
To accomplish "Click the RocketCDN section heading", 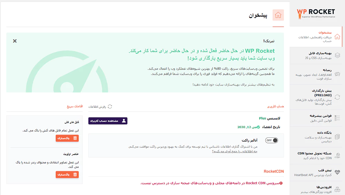I will point(274,171).
